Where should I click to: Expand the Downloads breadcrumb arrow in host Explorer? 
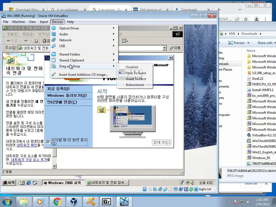click(261, 34)
